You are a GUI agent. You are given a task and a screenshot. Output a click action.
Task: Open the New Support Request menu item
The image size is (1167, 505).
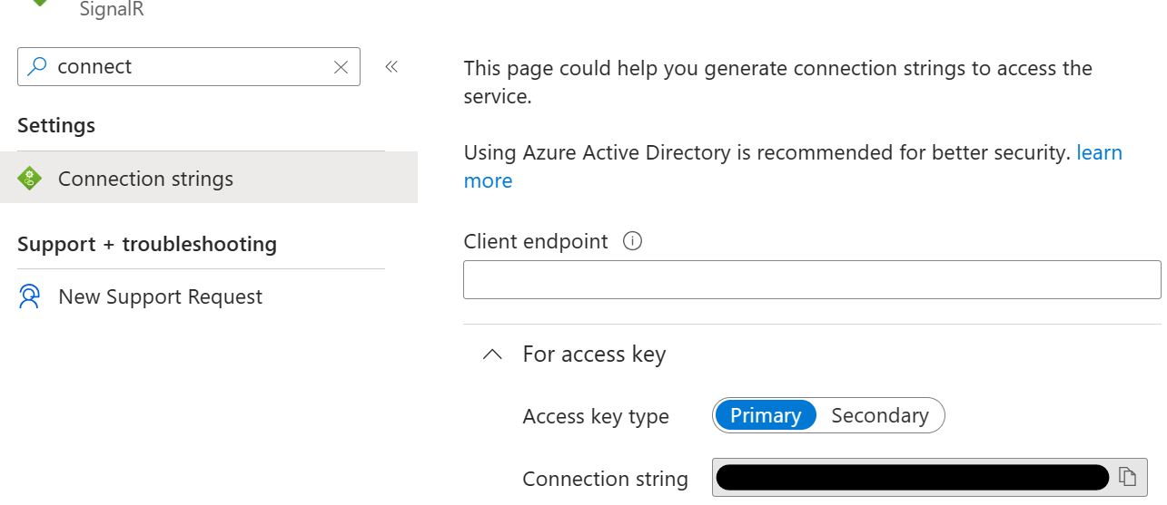point(160,296)
